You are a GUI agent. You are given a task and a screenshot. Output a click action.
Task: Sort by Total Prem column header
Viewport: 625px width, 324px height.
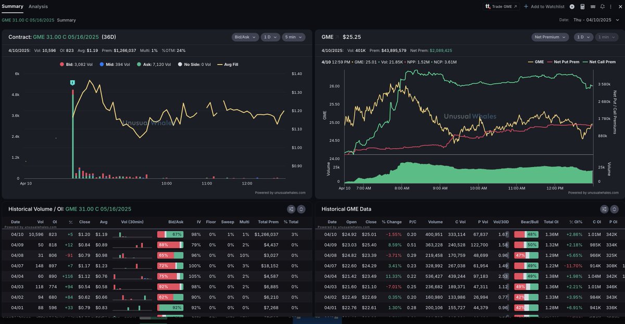[x=267, y=222]
